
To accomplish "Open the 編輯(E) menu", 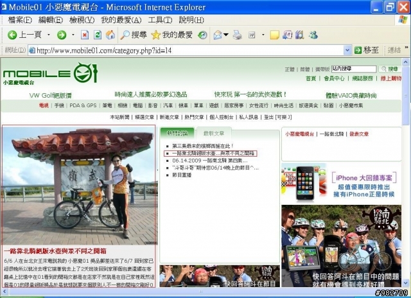I will click(51, 20).
